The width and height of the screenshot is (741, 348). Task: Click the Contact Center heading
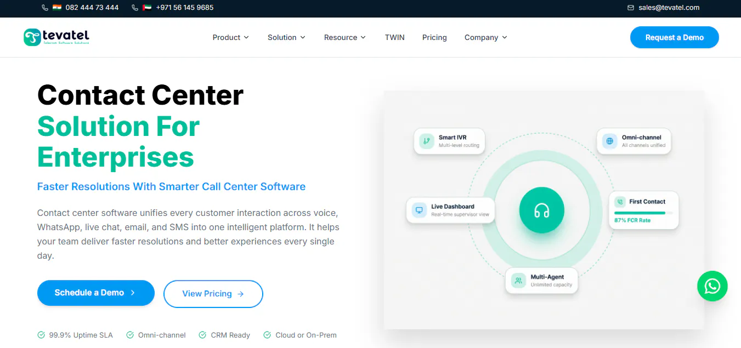[140, 95]
